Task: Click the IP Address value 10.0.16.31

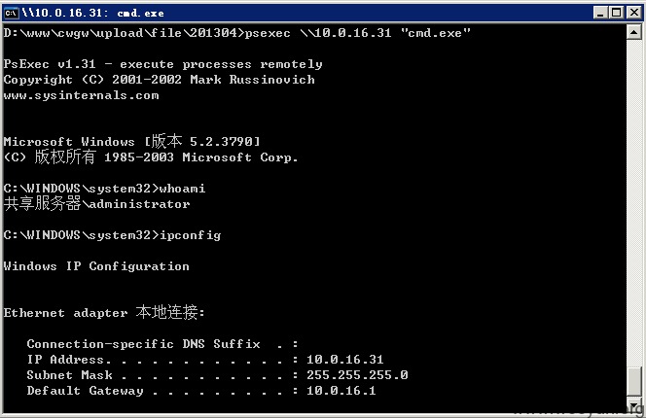Action: [x=344, y=360]
